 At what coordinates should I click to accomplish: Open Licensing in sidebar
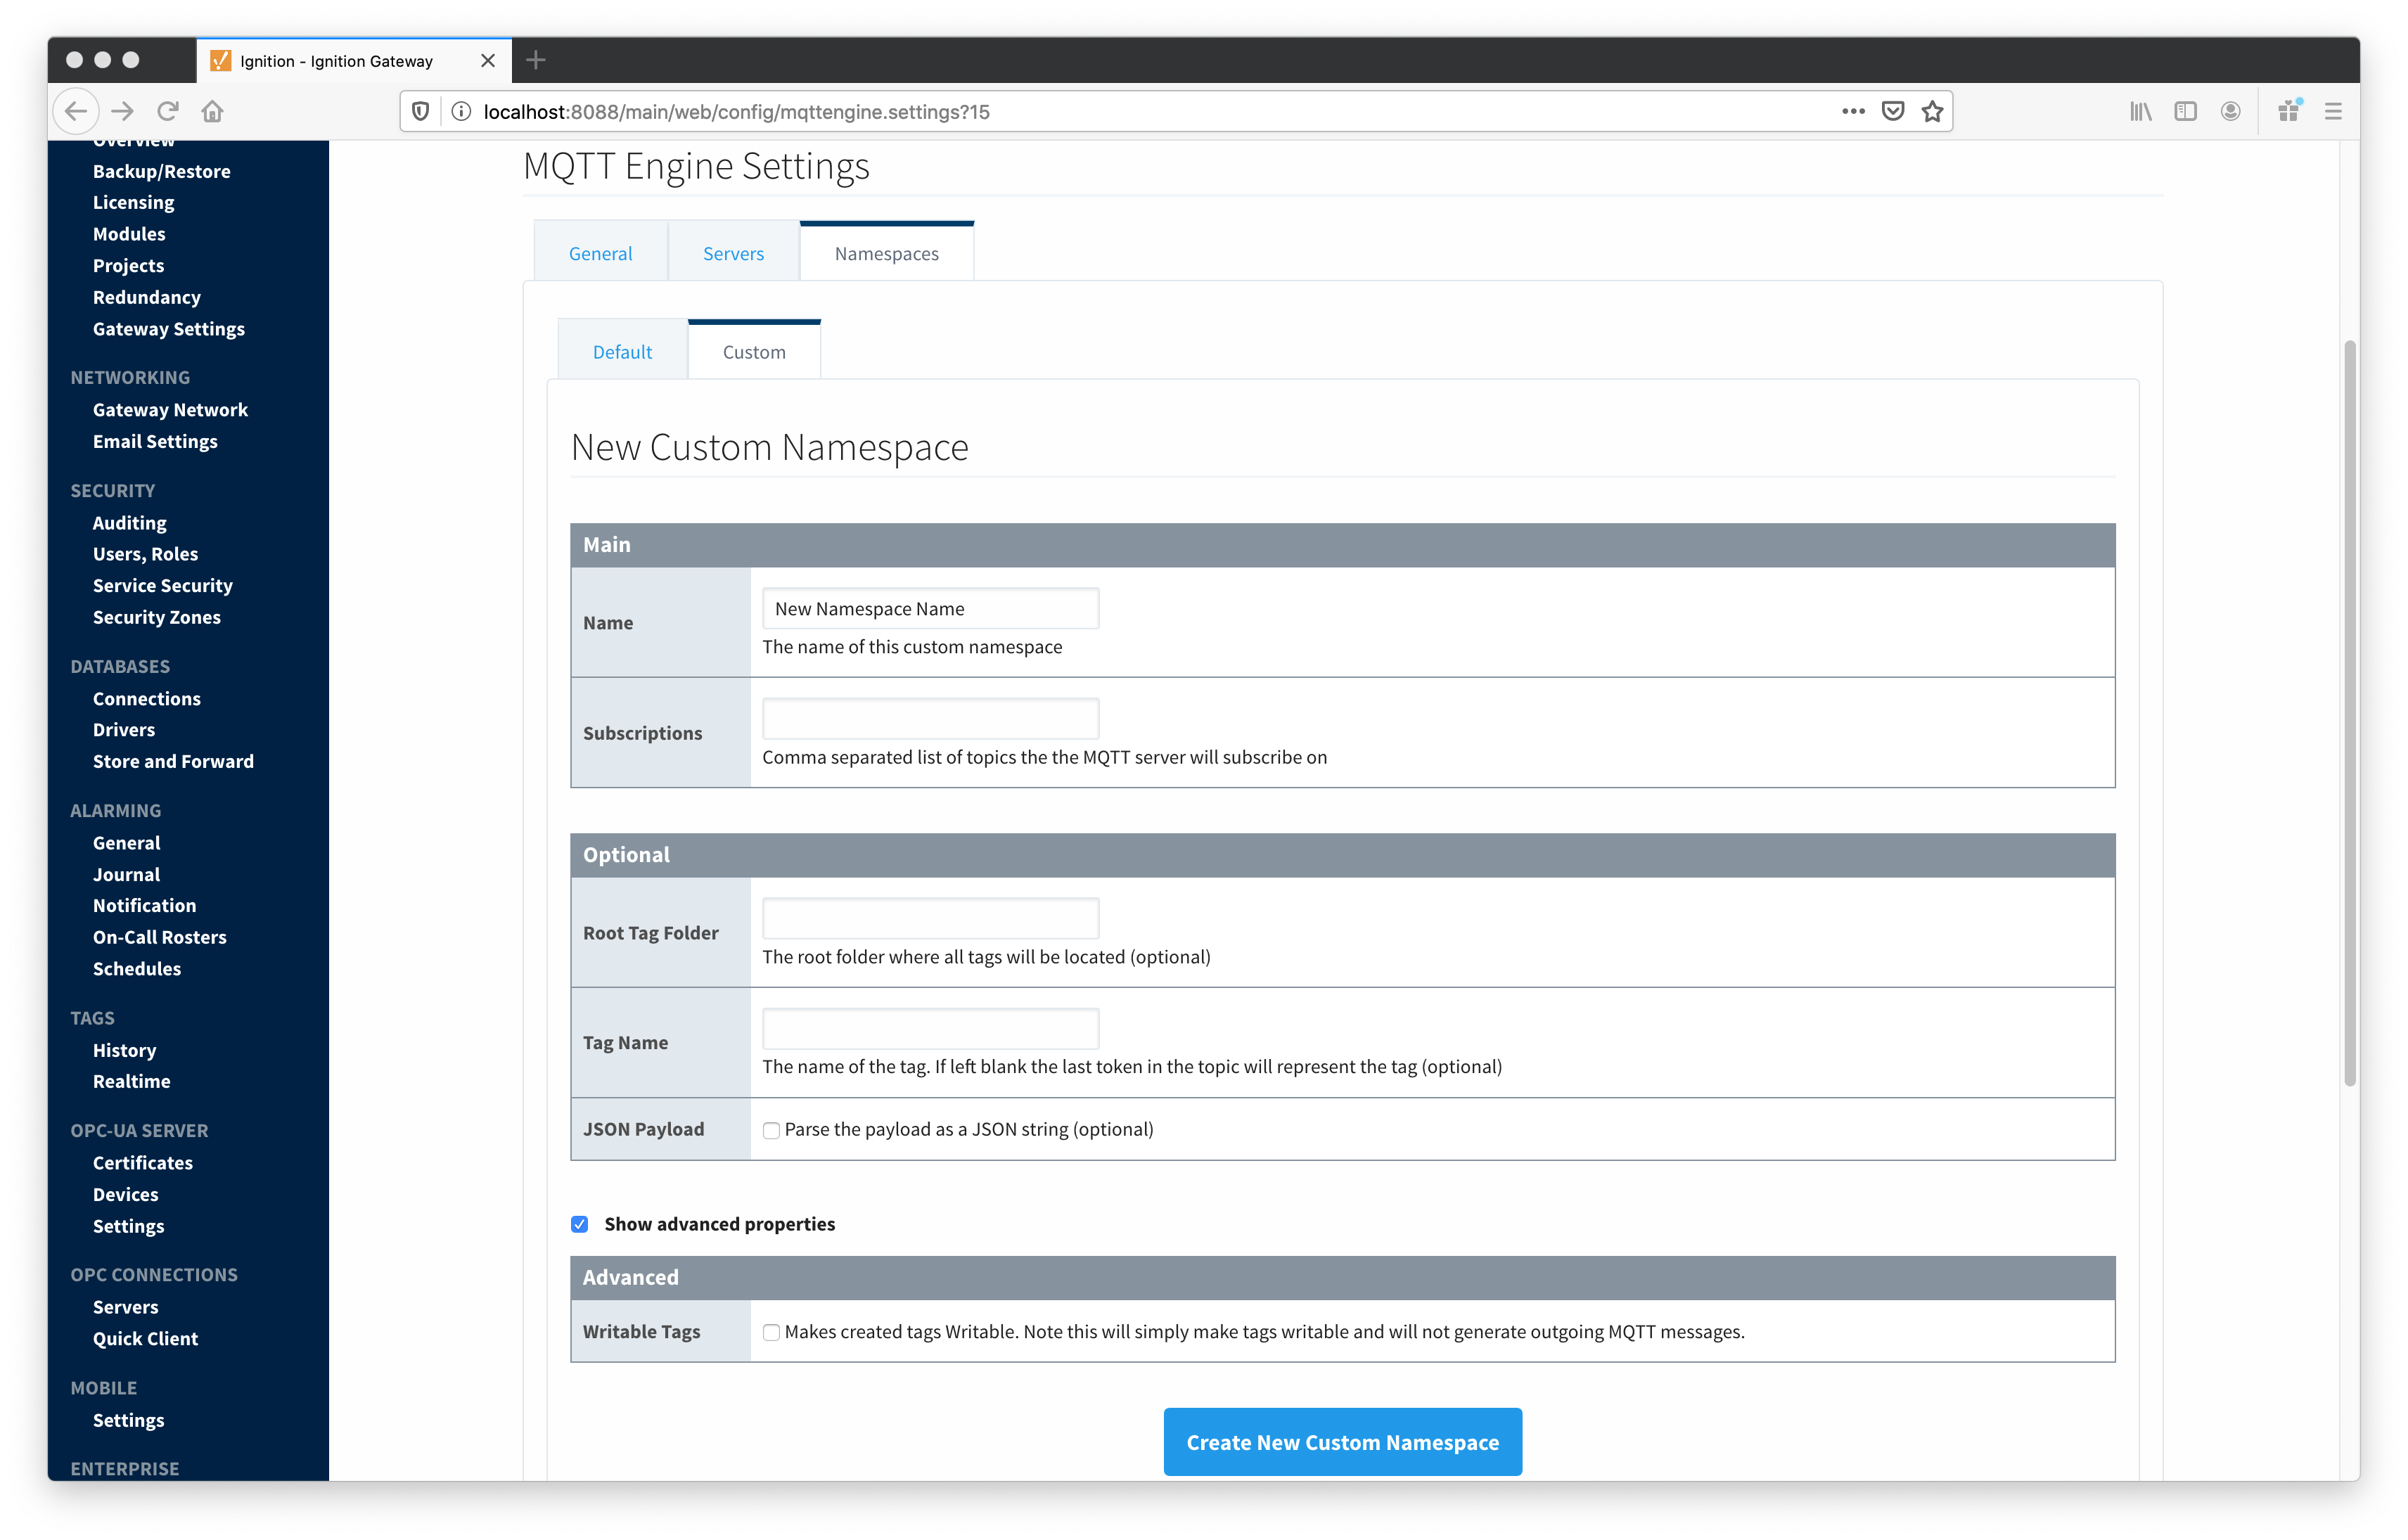[133, 202]
